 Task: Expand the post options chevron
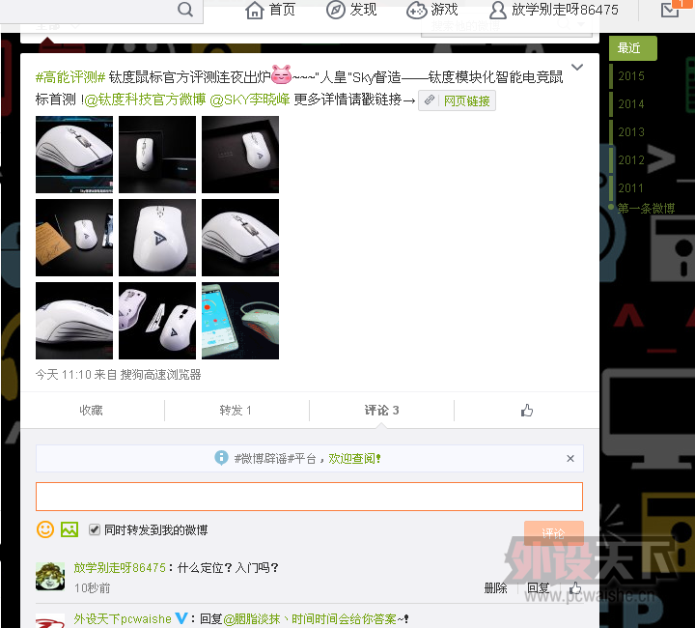tap(577, 68)
